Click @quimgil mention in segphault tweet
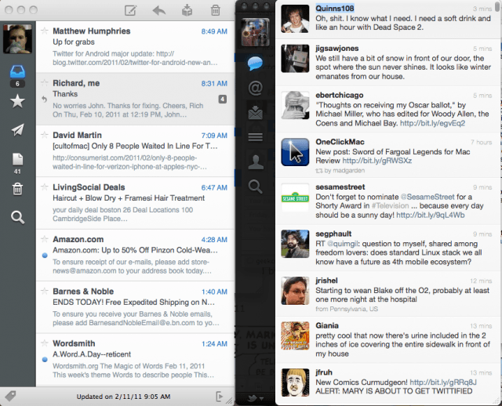This screenshot has width=502, height=406. 342,244
